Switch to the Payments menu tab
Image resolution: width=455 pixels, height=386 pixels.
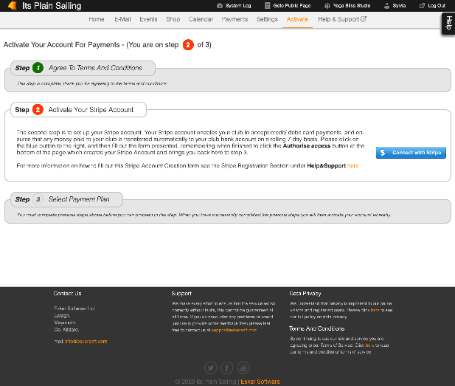(x=235, y=18)
